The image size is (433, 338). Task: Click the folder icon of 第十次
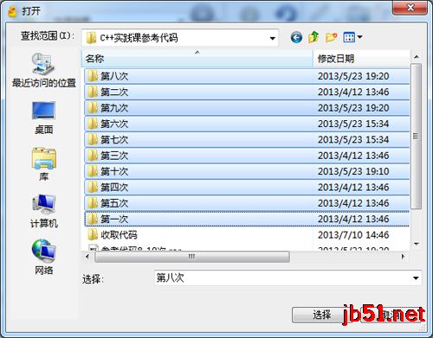coord(93,171)
